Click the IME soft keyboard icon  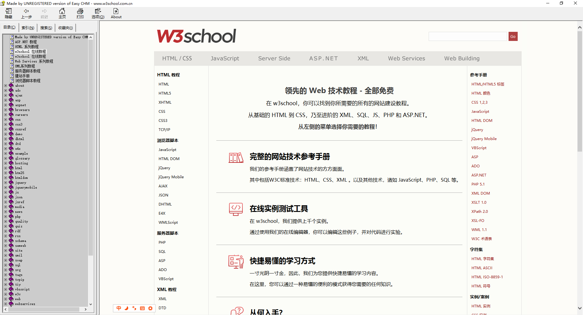pyautogui.click(x=142, y=308)
